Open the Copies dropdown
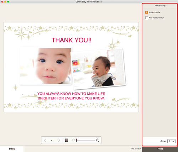The height and width of the screenshot is (152, 178). tap(172, 141)
